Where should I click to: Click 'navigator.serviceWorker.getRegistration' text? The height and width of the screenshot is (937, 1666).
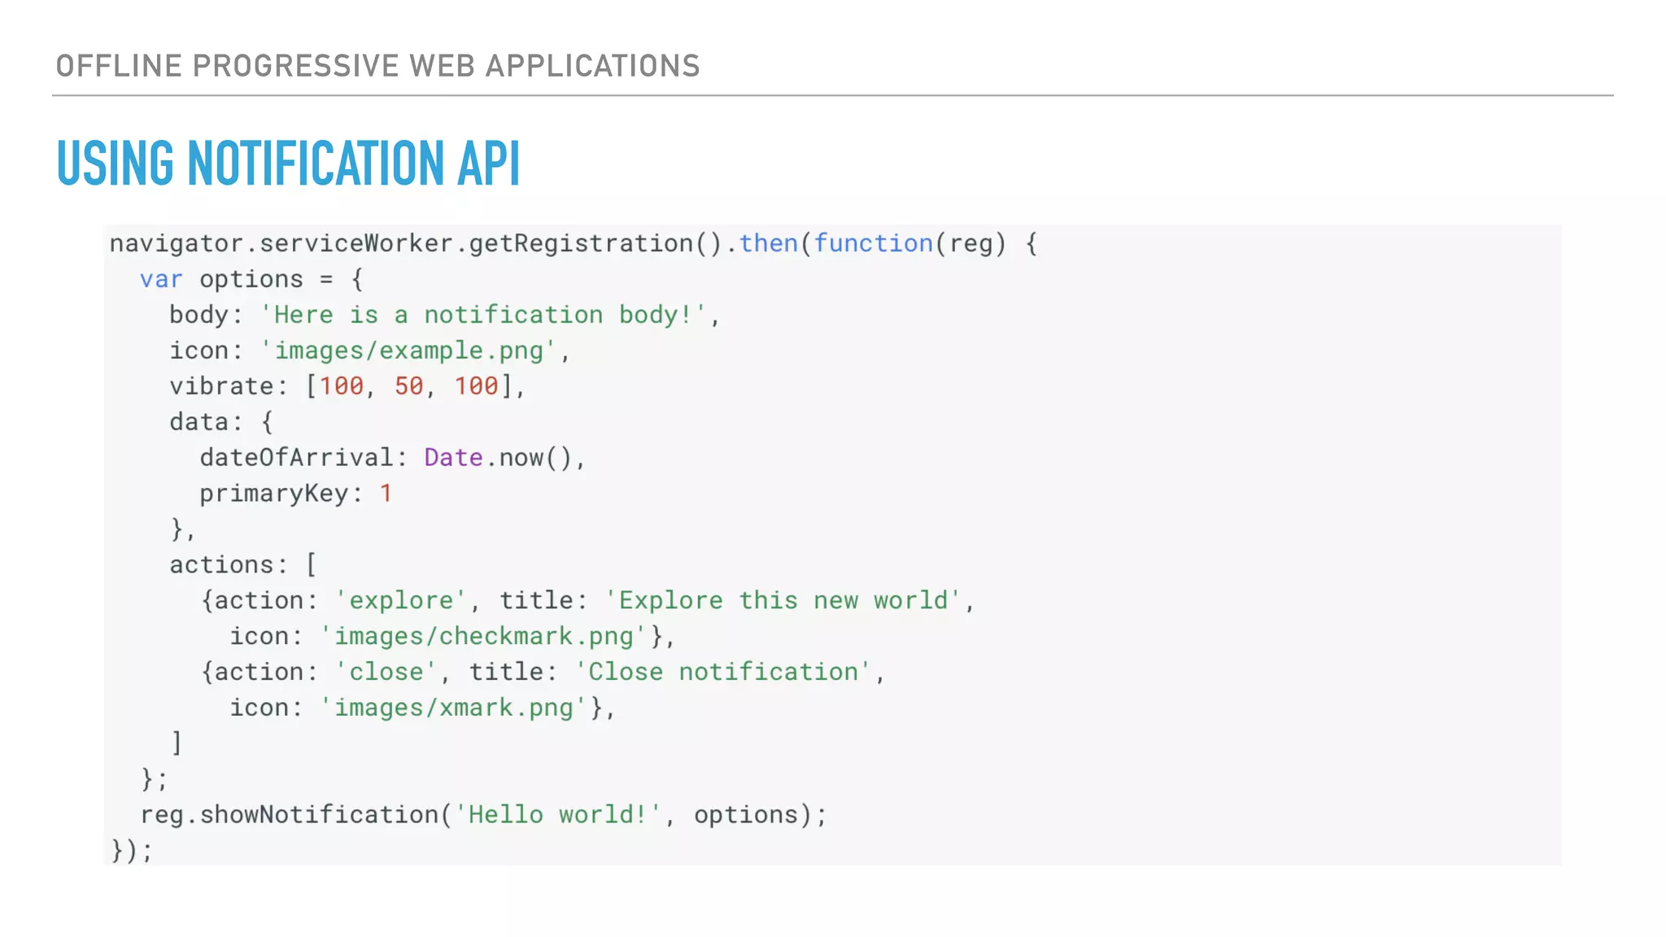click(401, 243)
